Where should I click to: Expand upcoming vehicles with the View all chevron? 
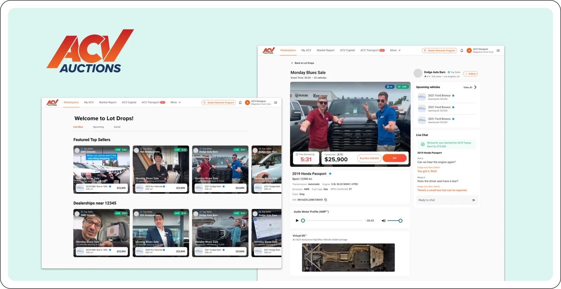tap(475, 87)
